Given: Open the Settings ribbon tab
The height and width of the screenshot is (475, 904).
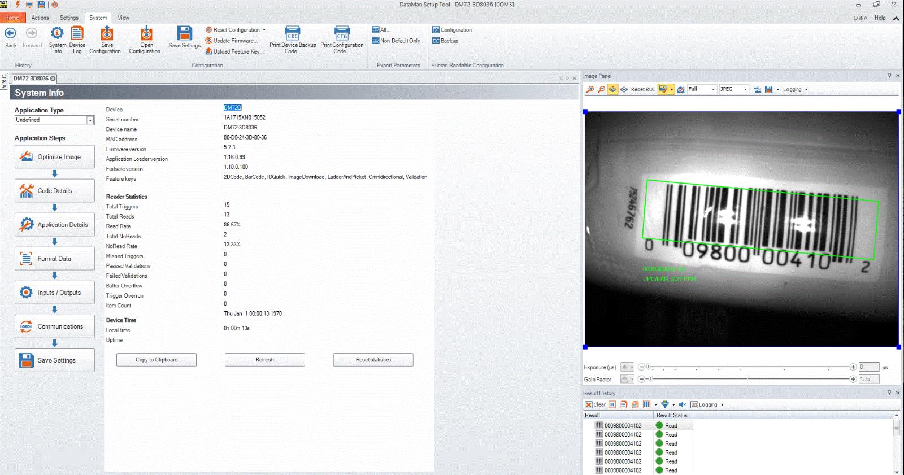Looking at the screenshot, I should pyautogui.click(x=69, y=18).
